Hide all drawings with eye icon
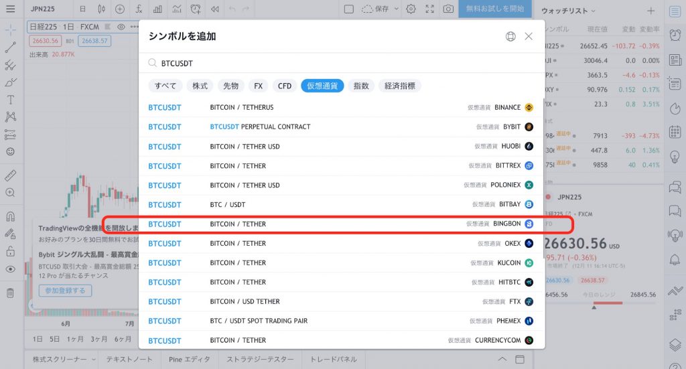This screenshot has width=686, height=369. coord(11,269)
